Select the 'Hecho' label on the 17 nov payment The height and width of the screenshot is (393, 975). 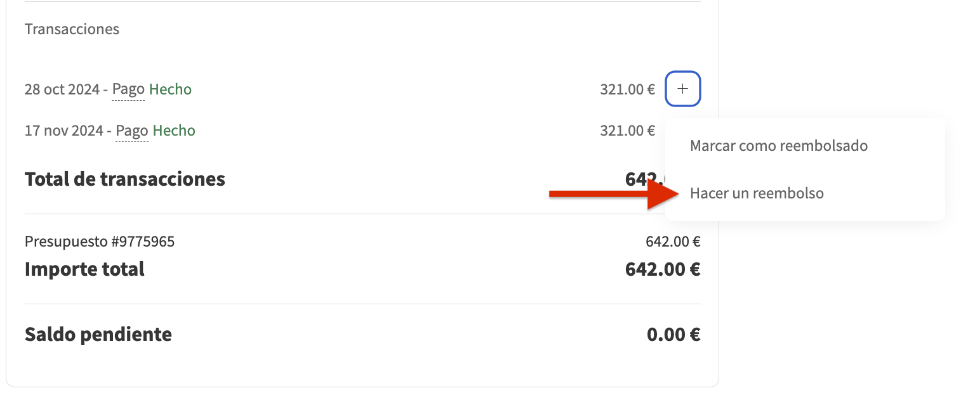174,130
